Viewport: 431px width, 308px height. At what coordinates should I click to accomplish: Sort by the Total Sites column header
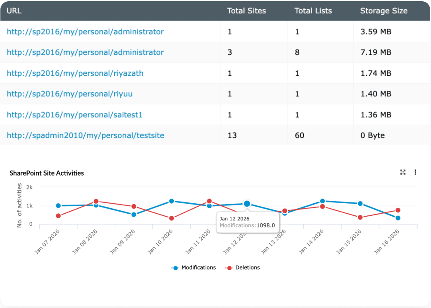[246, 11]
